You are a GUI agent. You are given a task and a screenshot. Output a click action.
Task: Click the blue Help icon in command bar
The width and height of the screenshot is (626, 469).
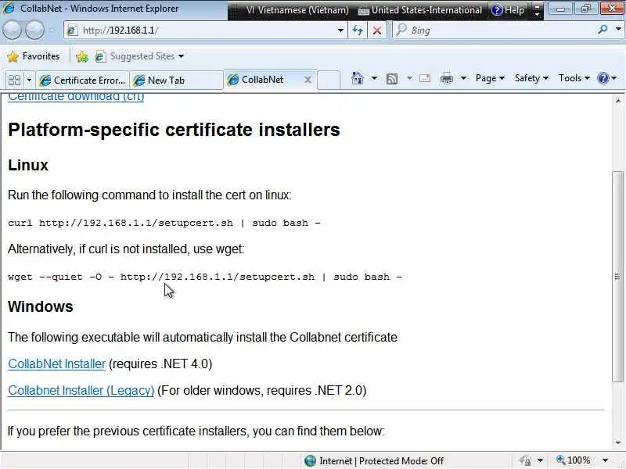click(x=603, y=78)
